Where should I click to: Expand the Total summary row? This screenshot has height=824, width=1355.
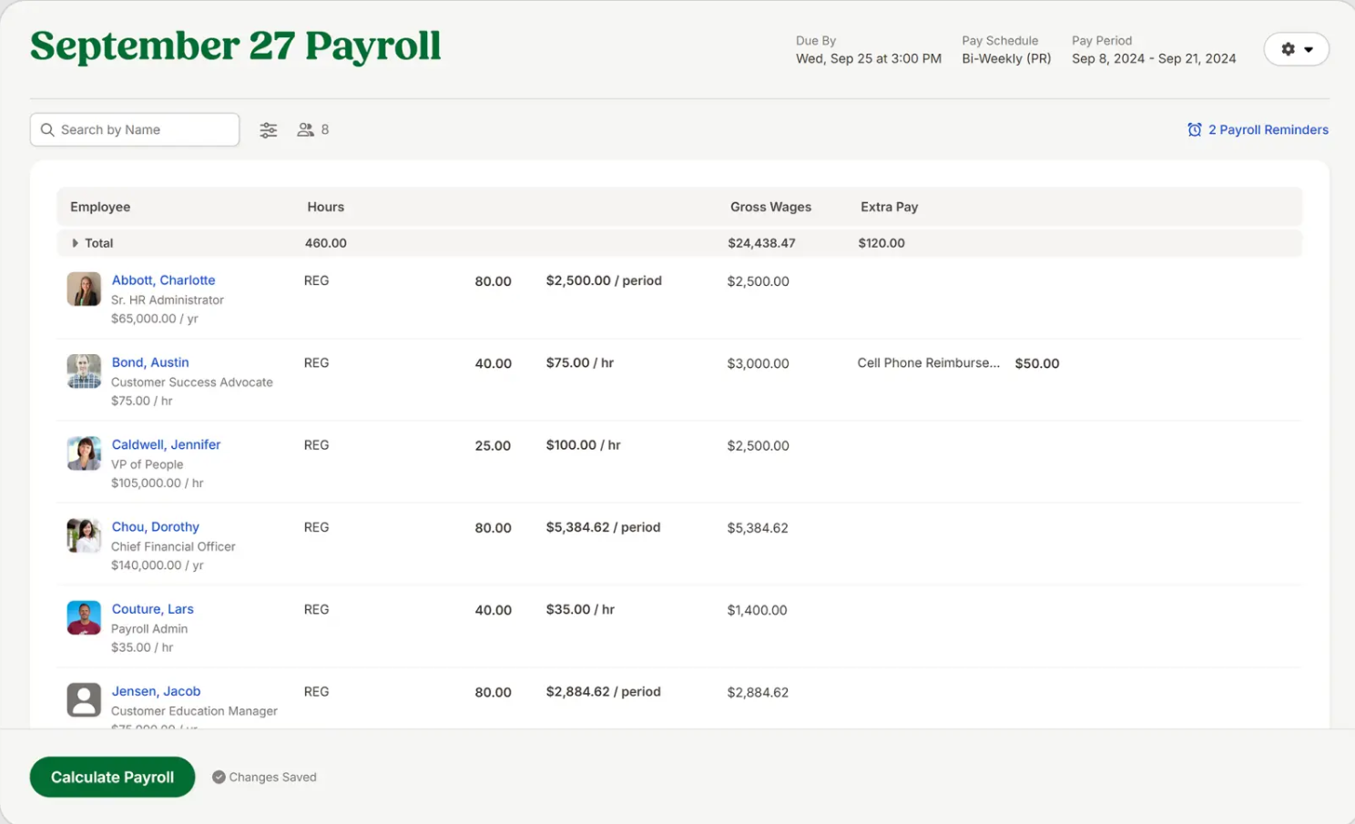click(75, 242)
